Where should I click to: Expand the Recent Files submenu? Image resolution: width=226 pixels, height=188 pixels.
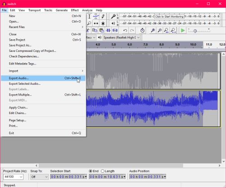tap(43, 27)
